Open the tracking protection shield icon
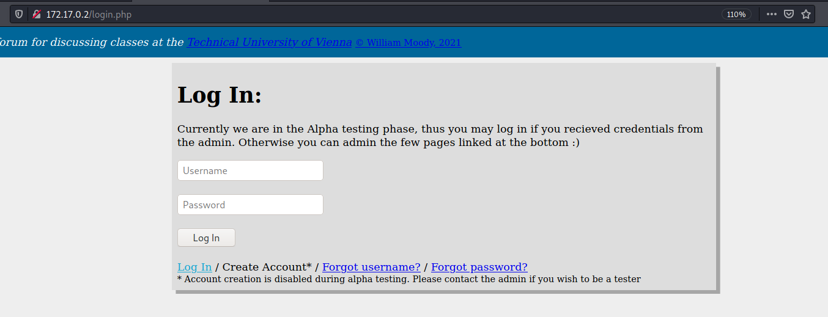The width and height of the screenshot is (828, 317). tap(19, 14)
